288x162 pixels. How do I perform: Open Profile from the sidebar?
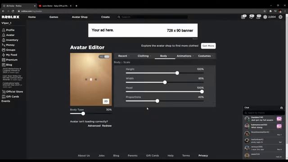(10, 30)
